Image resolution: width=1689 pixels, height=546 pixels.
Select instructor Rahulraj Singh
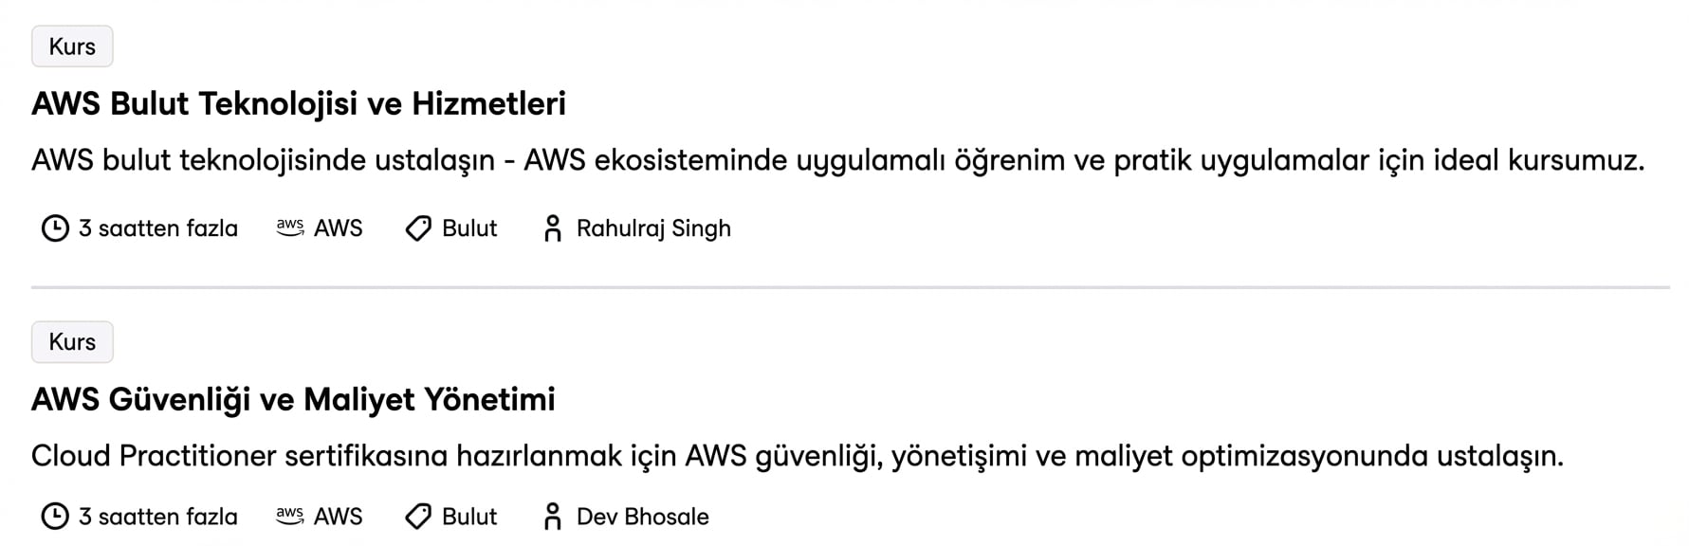(x=653, y=228)
